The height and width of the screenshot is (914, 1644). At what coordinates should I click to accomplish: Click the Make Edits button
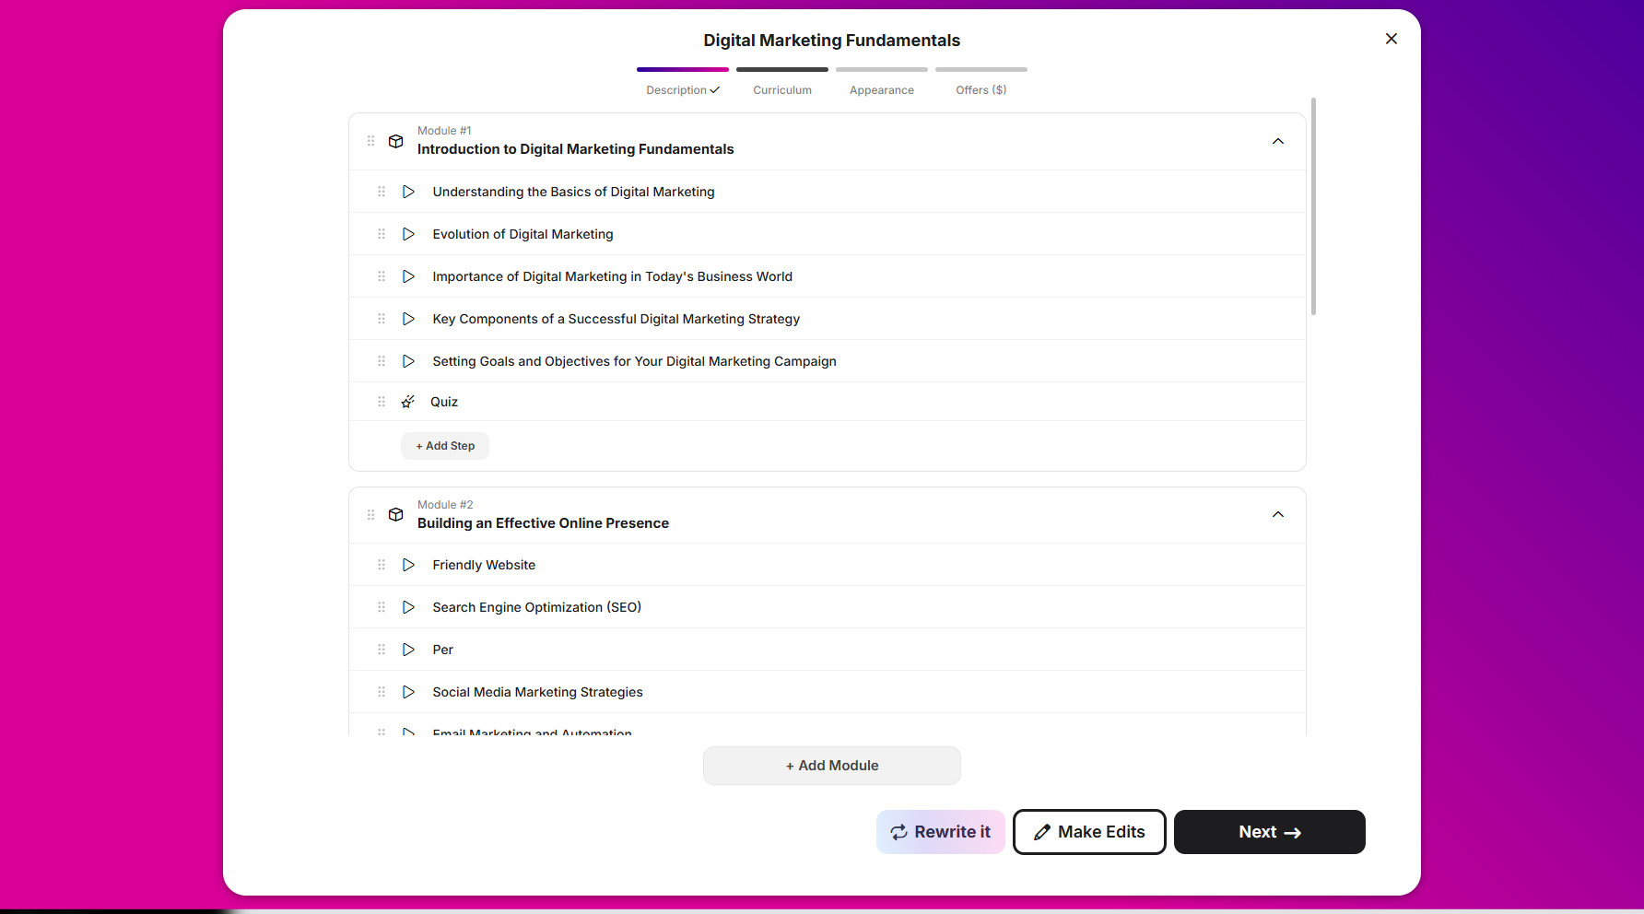click(1089, 832)
